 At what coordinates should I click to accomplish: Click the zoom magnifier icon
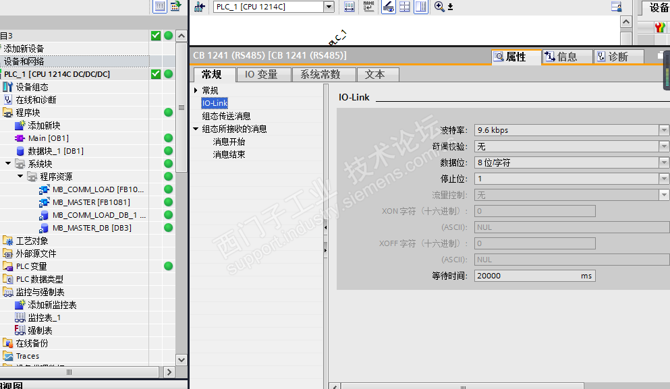(x=439, y=7)
